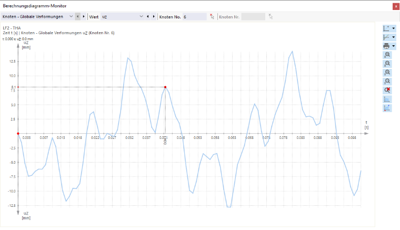Click the Berechnungsdiagramm-Monitor title
Viewport: 400px width, 230px height.
[35, 6]
